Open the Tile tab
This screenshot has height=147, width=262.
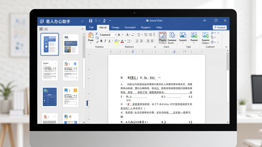pos(91,27)
